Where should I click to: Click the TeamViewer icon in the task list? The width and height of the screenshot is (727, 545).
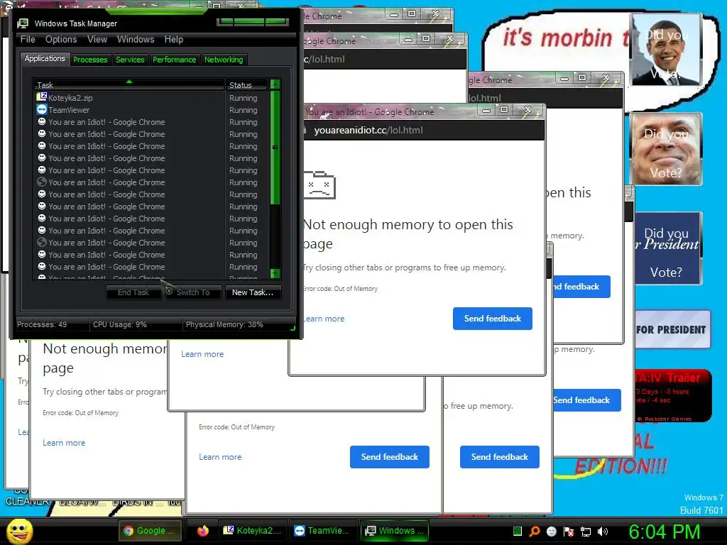pyautogui.click(x=42, y=110)
